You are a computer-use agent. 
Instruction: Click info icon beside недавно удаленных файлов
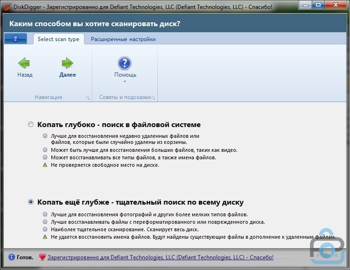point(45,135)
